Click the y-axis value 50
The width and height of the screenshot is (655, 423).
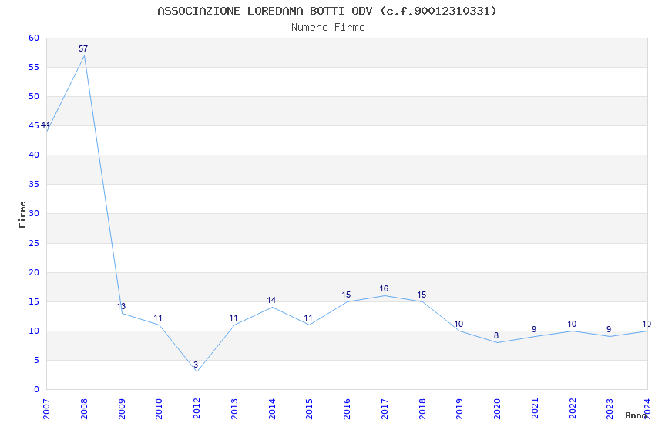[34, 96]
